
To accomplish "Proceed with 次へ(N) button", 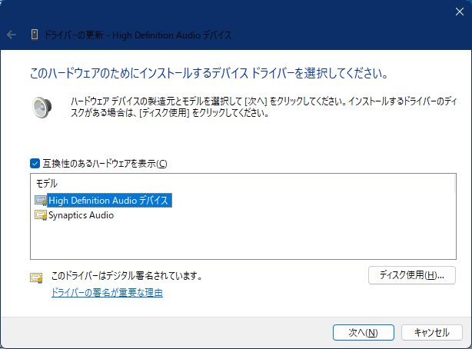I will point(364,332).
